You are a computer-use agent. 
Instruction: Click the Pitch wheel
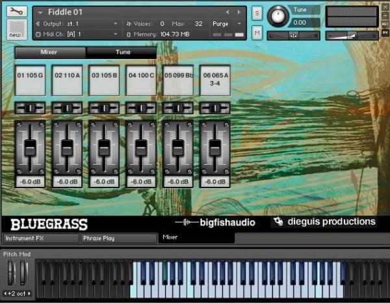pyautogui.click(x=11, y=273)
